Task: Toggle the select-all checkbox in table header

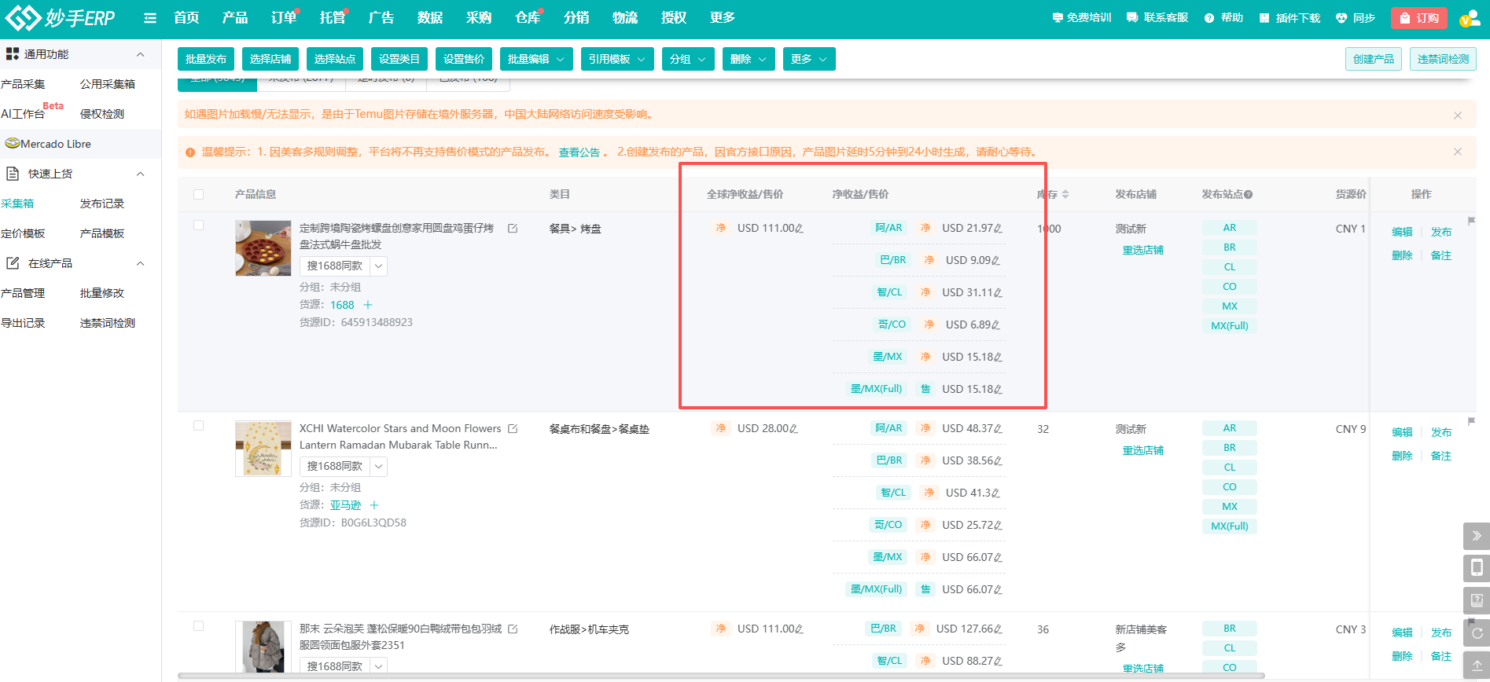Action: coord(198,195)
